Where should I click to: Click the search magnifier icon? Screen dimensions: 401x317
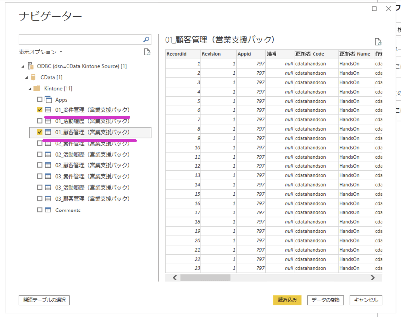[146, 40]
